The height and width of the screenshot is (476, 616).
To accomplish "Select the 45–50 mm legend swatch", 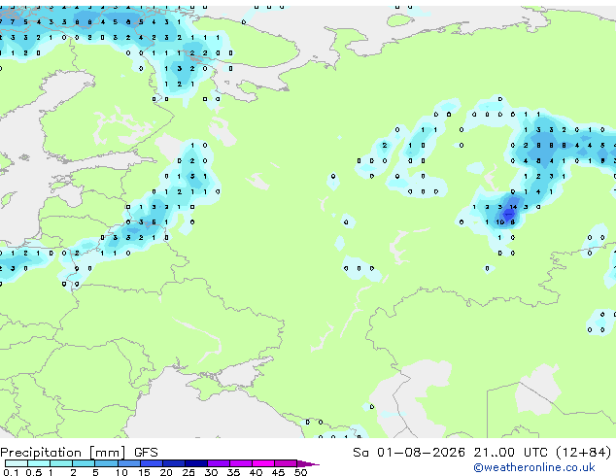I will pos(286,463).
